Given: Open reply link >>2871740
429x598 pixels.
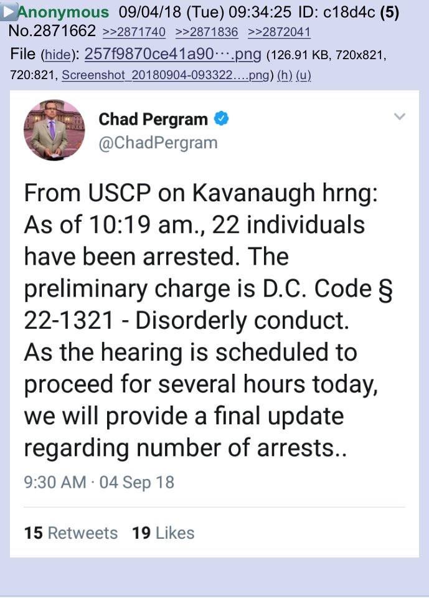Looking at the screenshot, I should tap(134, 32).
